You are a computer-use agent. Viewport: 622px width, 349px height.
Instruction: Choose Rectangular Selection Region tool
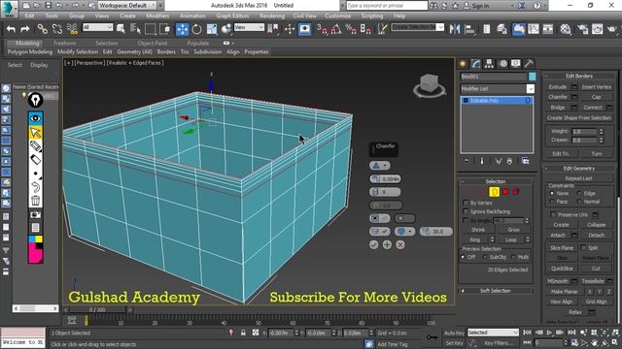(x=150, y=29)
